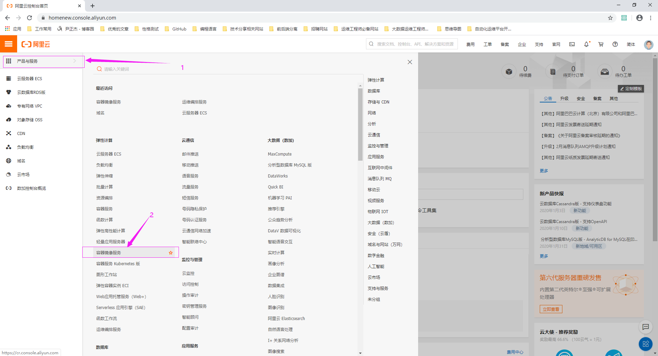Open 阿里云发票寄送延期通知 announcement
The height and width of the screenshot is (356, 658).
571,125
